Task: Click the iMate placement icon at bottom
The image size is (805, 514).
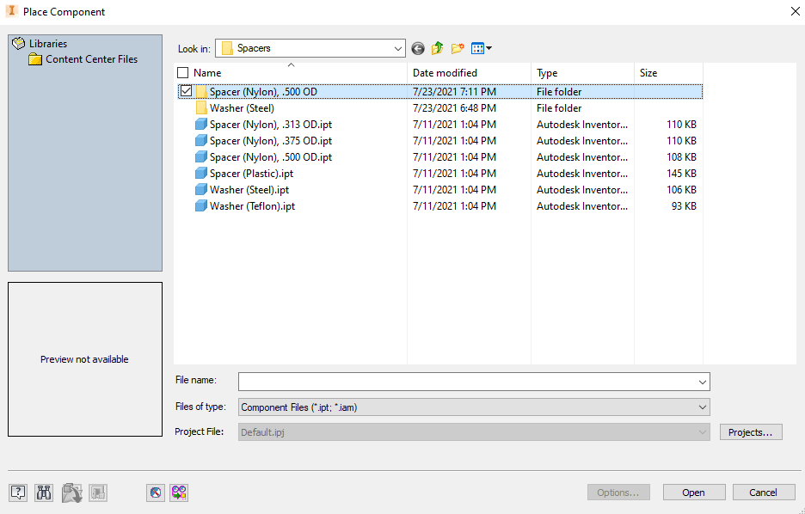Action: click(179, 493)
